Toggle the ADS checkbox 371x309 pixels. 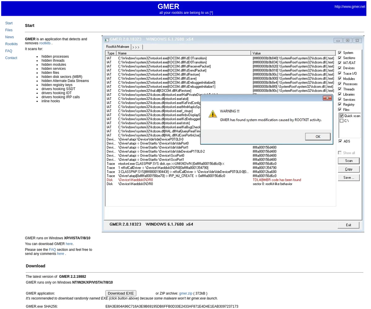pos(340,141)
